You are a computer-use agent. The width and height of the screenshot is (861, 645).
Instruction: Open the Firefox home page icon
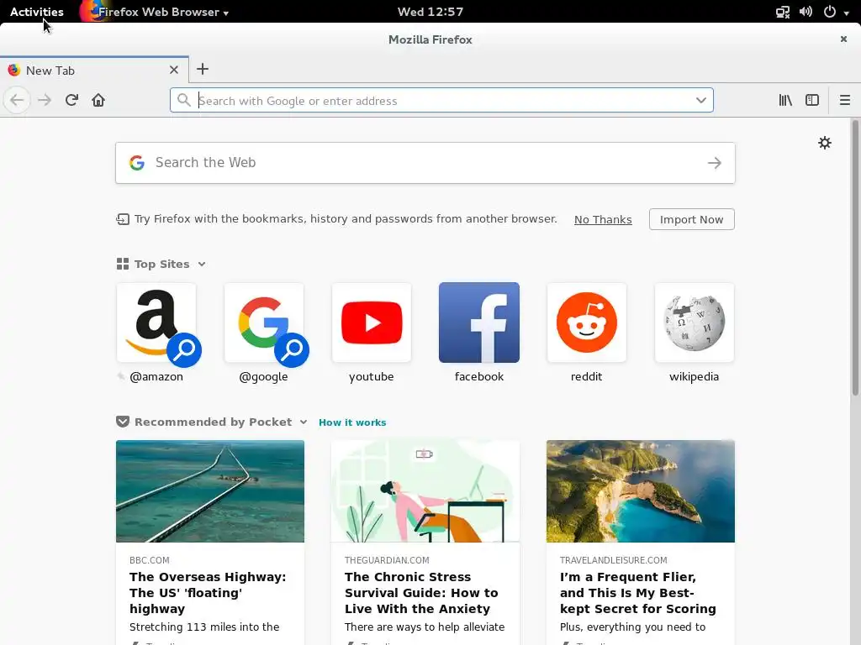pos(98,101)
